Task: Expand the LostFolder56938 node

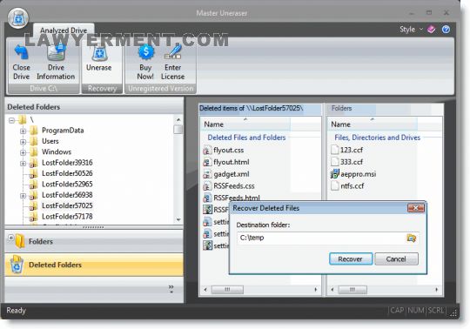Action: coord(23,196)
